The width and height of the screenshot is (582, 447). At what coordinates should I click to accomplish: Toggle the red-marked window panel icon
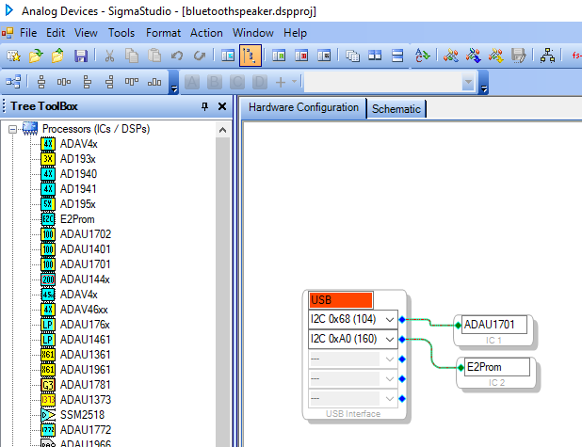(x=301, y=56)
